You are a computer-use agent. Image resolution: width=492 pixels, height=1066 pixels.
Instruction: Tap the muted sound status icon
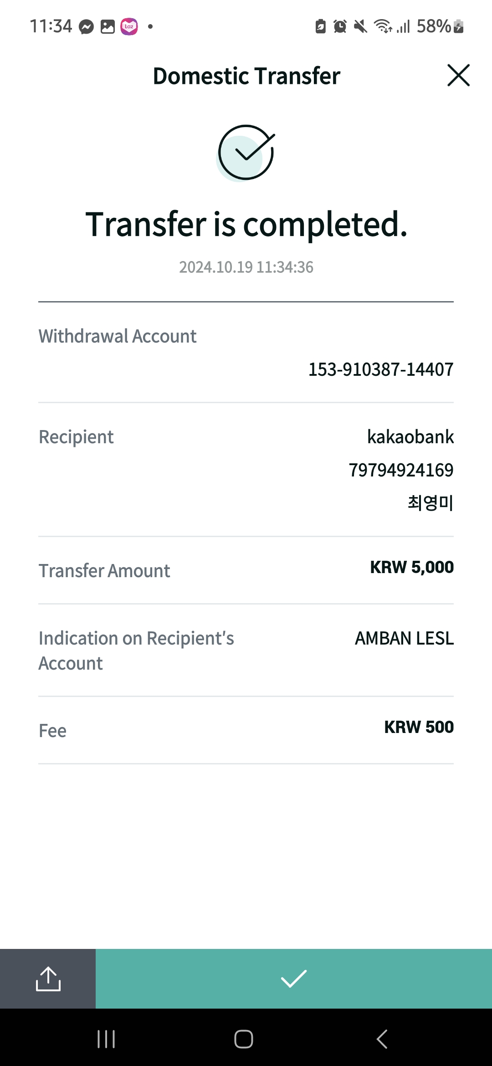point(360,26)
